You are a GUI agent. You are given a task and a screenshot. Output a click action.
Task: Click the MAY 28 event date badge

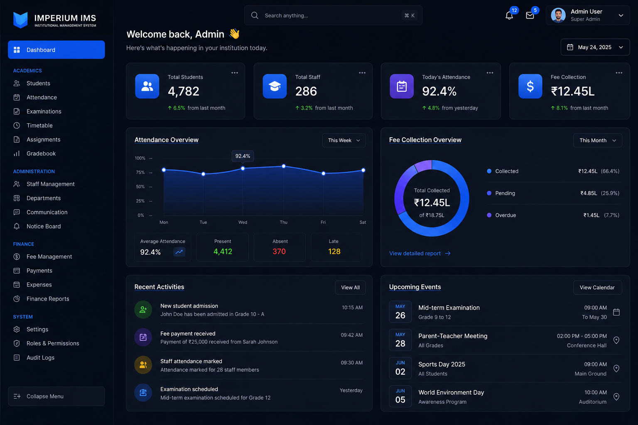tap(400, 340)
